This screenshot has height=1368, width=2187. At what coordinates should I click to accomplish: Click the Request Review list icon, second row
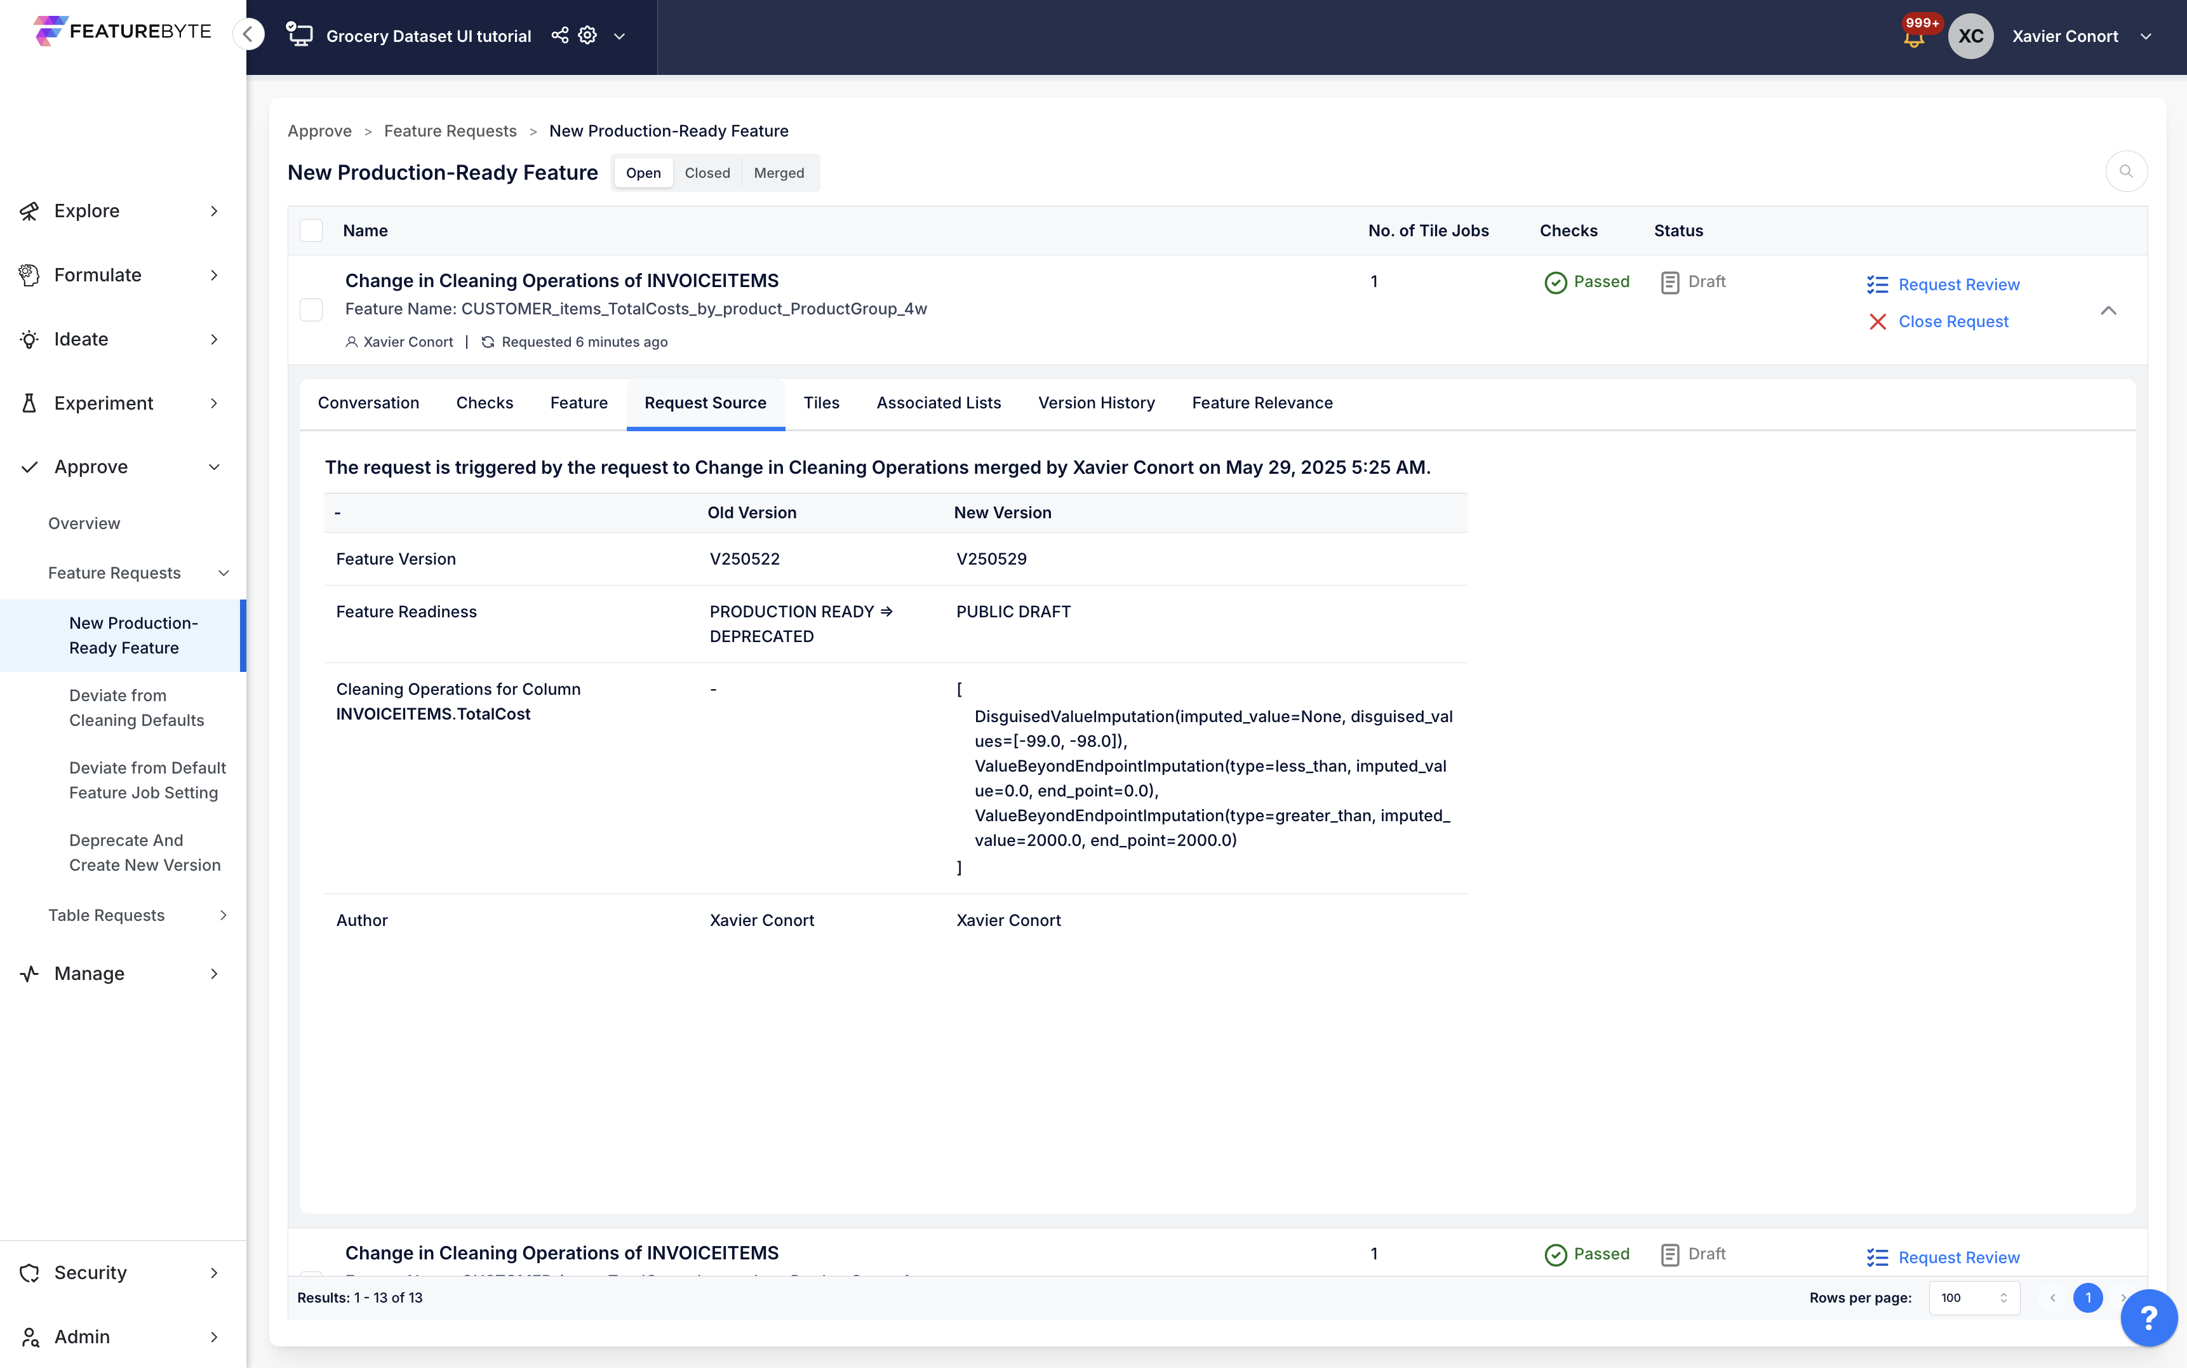(1876, 1257)
